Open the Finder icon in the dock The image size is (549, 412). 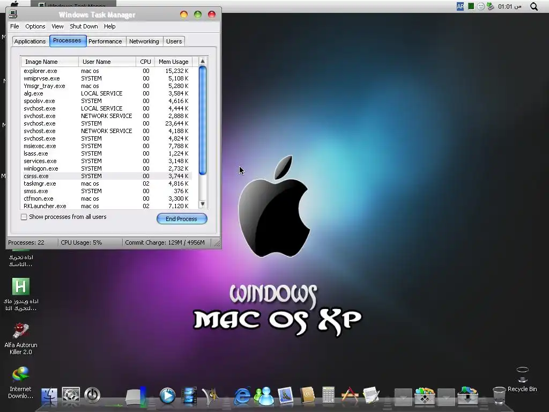coord(49,396)
